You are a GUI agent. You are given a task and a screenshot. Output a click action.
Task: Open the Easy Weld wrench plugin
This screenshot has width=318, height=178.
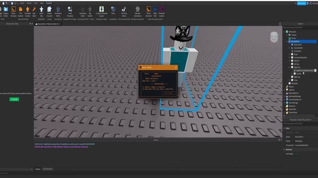click(x=34, y=12)
